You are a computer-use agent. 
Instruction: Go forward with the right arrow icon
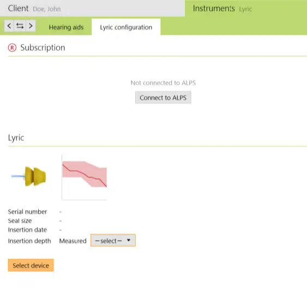click(31, 26)
